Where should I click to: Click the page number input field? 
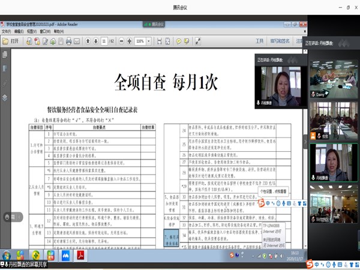[104, 41]
